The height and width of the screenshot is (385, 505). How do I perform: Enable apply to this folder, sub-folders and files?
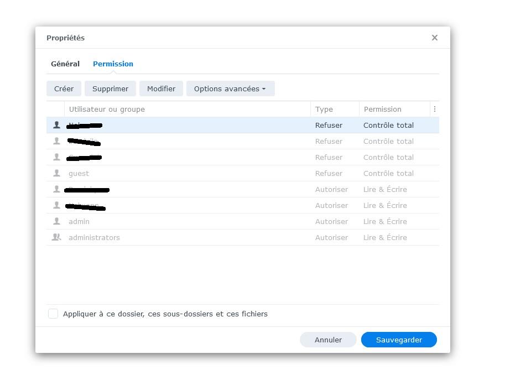53,314
